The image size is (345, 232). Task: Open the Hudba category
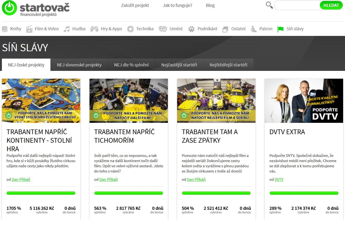pos(79,29)
